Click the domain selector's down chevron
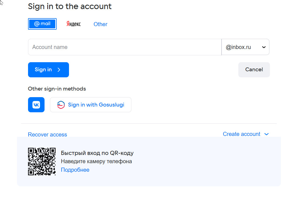This screenshot has width=290, height=213. tap(264, 47)
